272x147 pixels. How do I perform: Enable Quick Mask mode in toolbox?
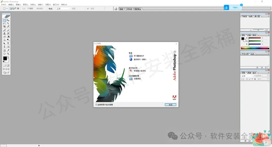coord(8,65)
